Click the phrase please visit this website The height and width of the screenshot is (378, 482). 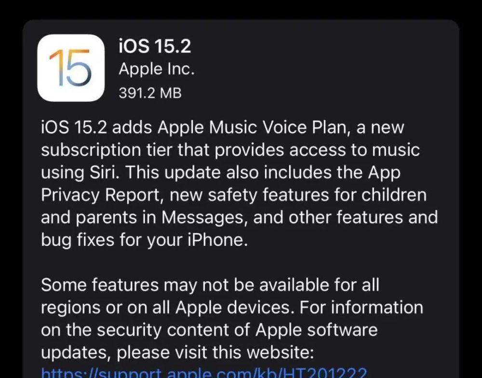pos(215,352)
